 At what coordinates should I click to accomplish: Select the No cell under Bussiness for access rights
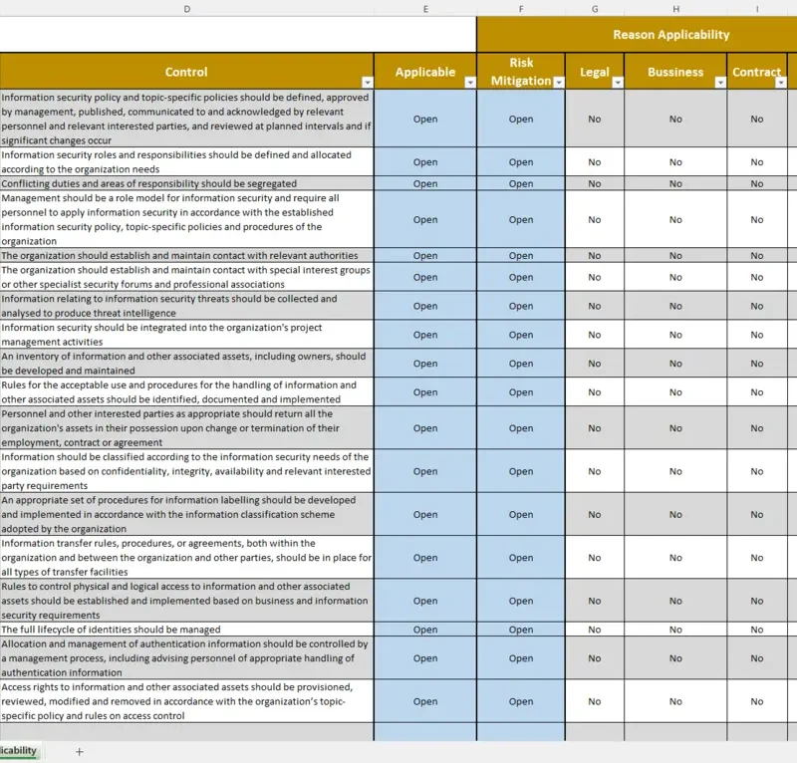(x=675, y=701)
